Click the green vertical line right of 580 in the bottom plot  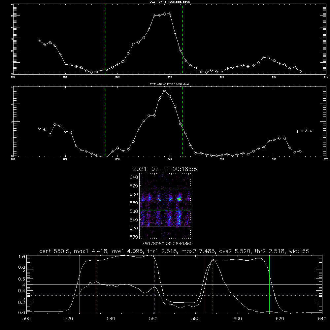coord(205,284)
